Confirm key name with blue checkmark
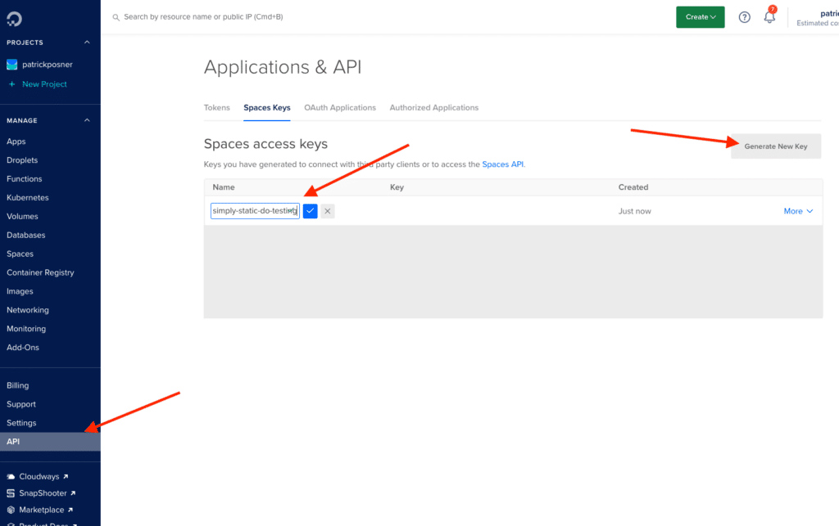This screenshot has height=526, width=839. tap(311, 211)
